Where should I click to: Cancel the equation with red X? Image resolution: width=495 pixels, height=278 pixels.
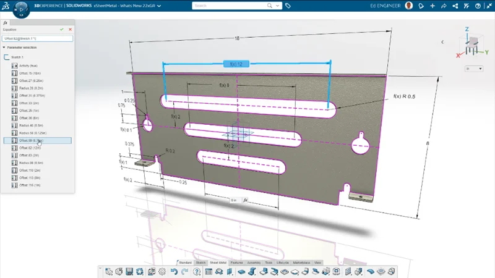[x=70, y=29]
